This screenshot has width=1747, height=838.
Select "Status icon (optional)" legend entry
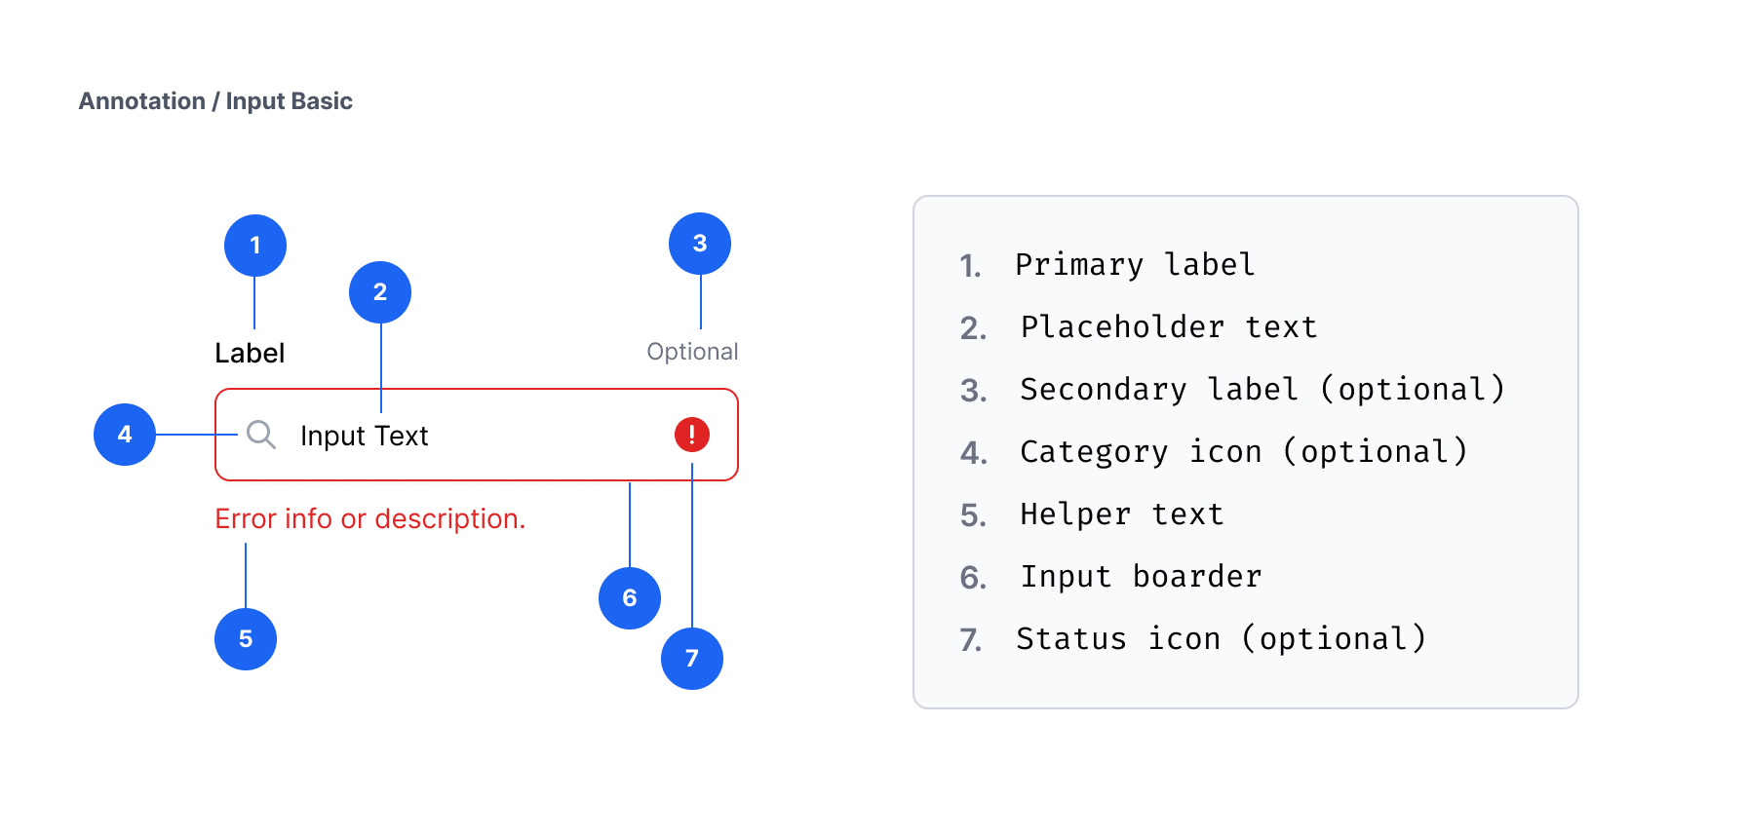[x=1221, y=639]
